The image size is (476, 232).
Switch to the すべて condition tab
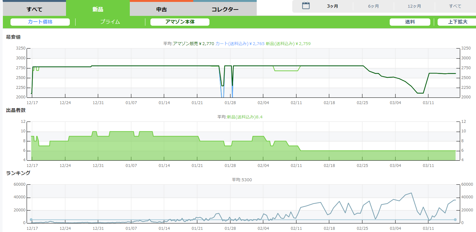click(34, 9)
